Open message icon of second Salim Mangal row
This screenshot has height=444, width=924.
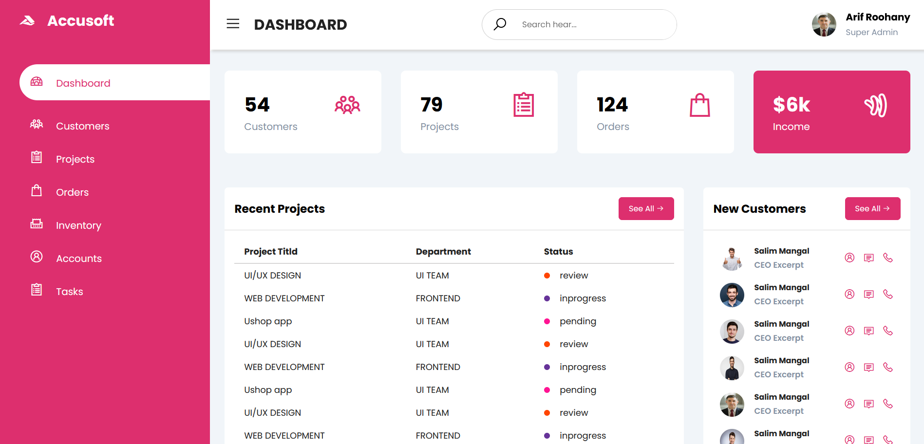tap(869, 294)
